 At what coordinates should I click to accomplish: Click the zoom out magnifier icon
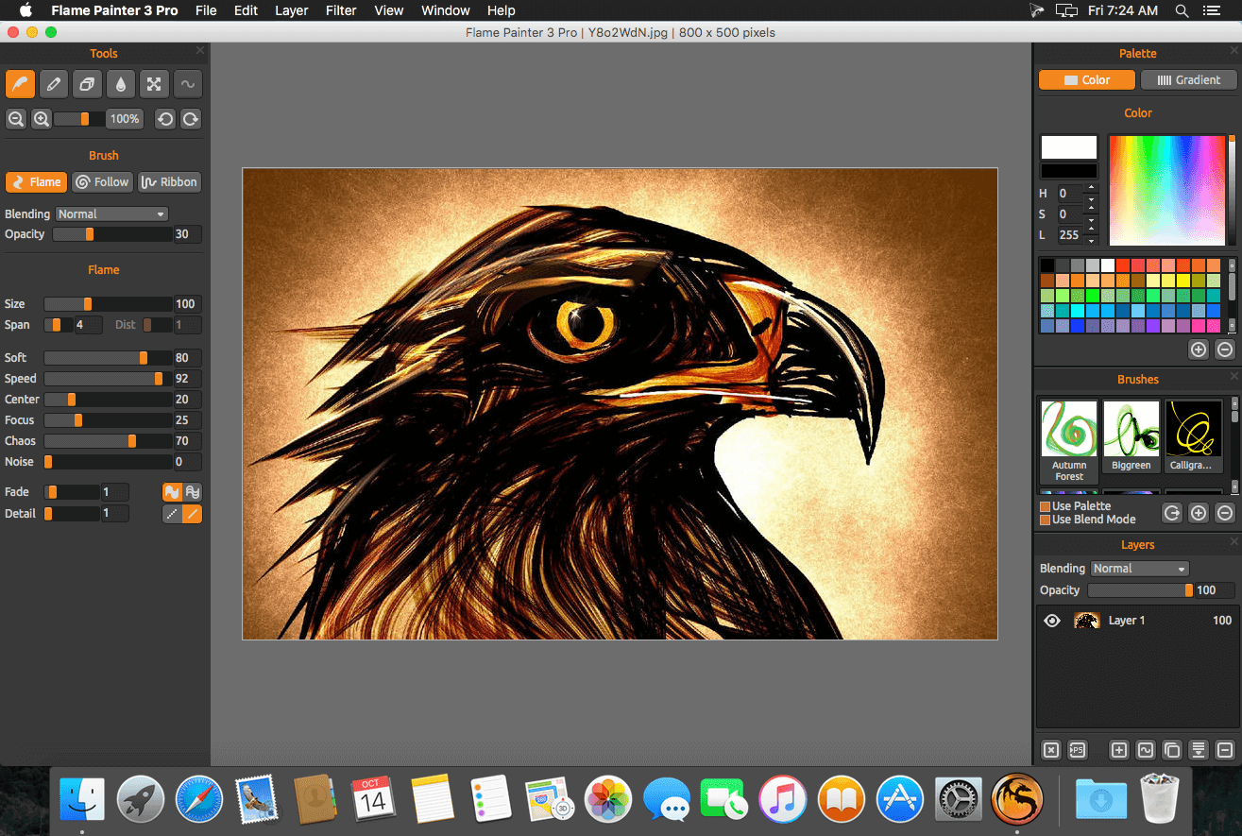(16, 119)
